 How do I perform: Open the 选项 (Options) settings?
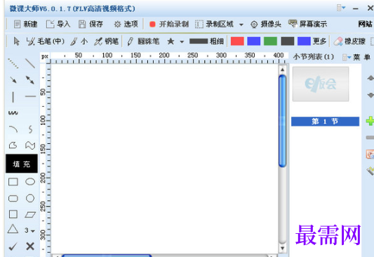coord(126,24)
